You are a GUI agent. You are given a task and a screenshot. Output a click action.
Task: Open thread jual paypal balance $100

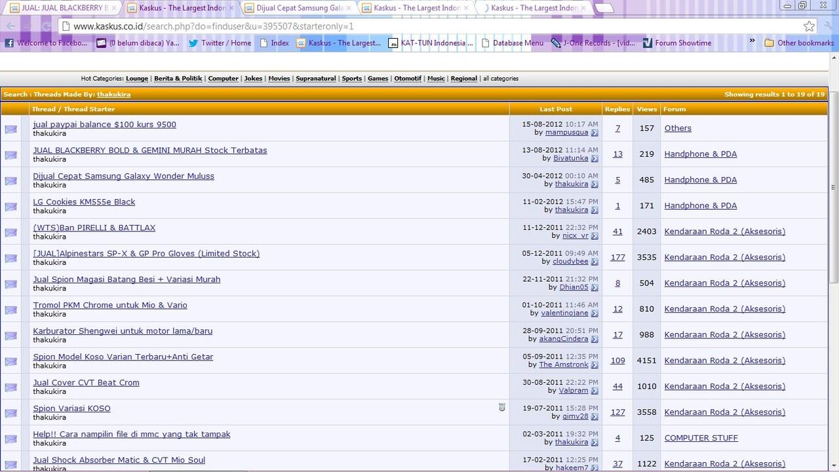point(105,125)
